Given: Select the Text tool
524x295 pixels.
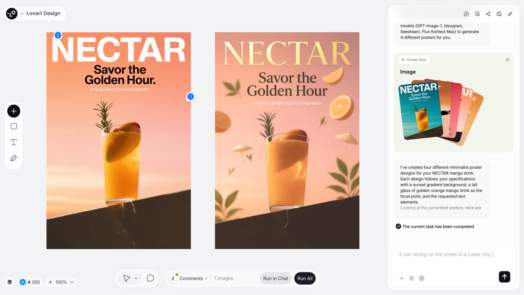Looking at the screenshot, I should coord(14,142).
